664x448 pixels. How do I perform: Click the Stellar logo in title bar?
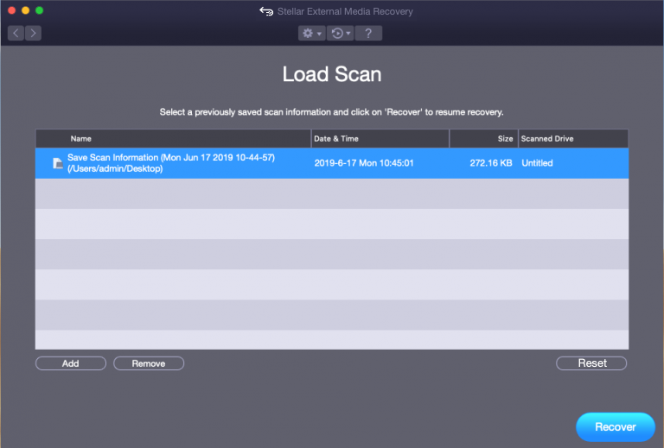[x=266, y=11]
